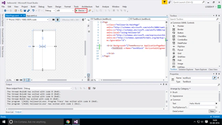Click the Save All toolbar icon
The width and height of the screenshot is (222, 125).
(x=28, y=11)
